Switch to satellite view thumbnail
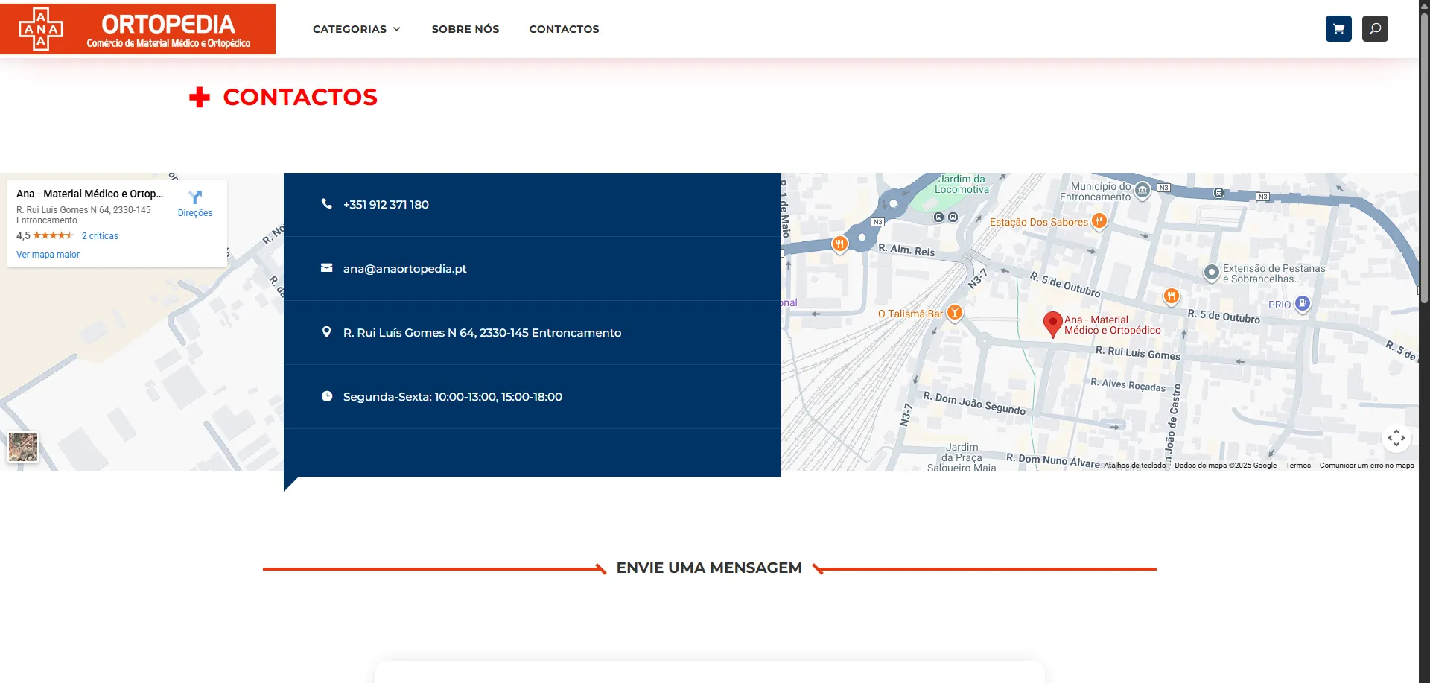This screenshot has height=683, width=1430. point(23,447)
